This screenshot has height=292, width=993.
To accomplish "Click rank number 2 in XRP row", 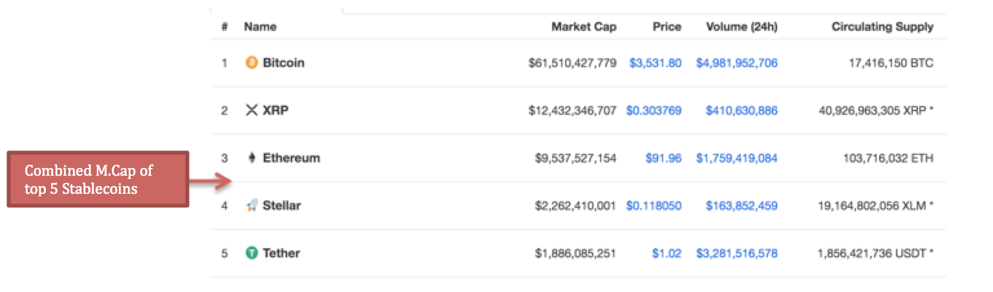I will 224,110.
